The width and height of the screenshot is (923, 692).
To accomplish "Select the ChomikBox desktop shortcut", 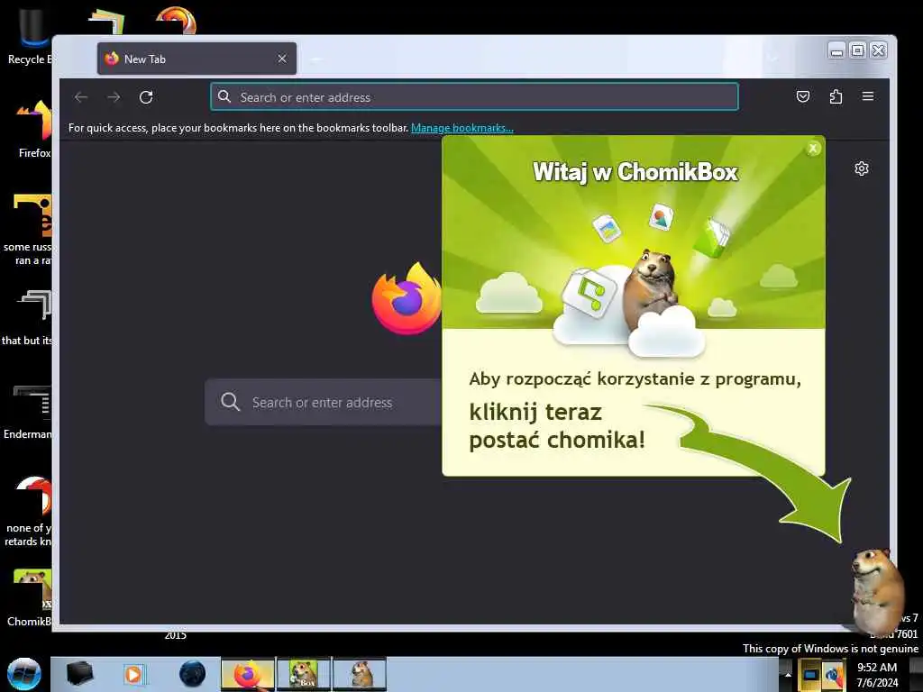I will click(31, 596).
